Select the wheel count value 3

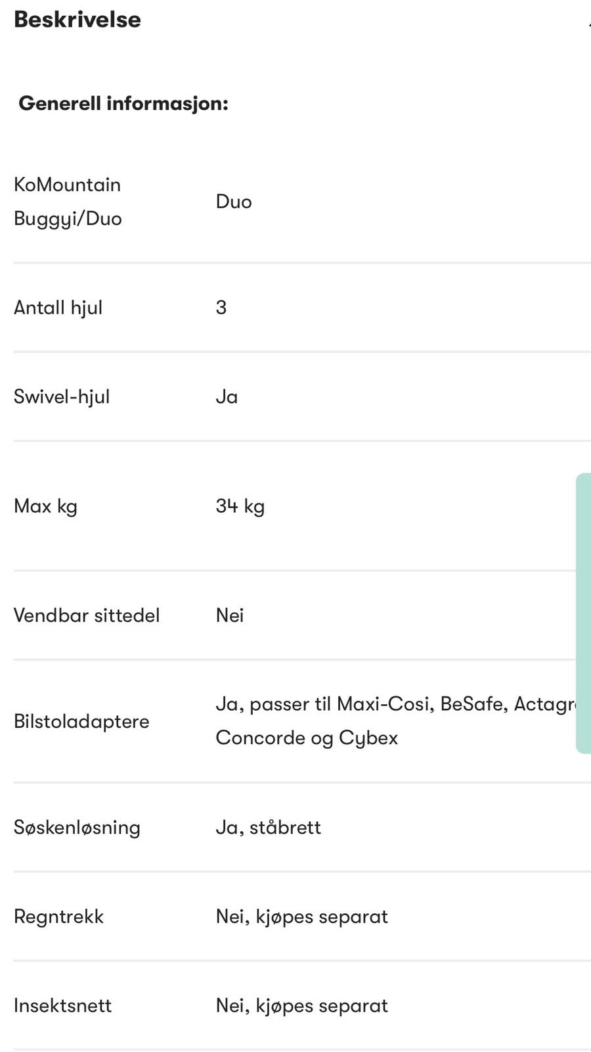tap(221, 307)
